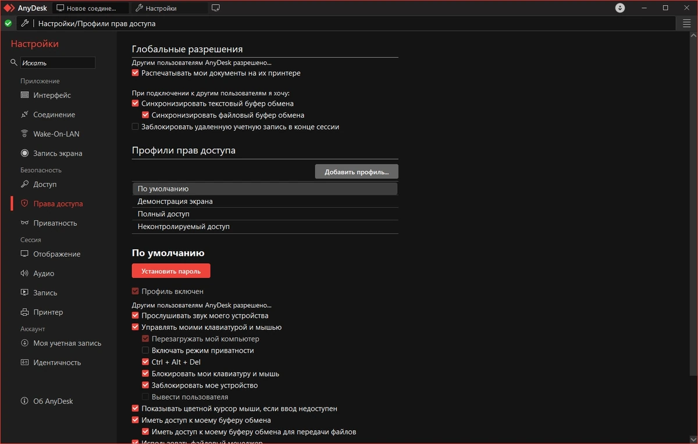Switch to the Новое соединение tab
698x444 pixels.
(91, 8)
